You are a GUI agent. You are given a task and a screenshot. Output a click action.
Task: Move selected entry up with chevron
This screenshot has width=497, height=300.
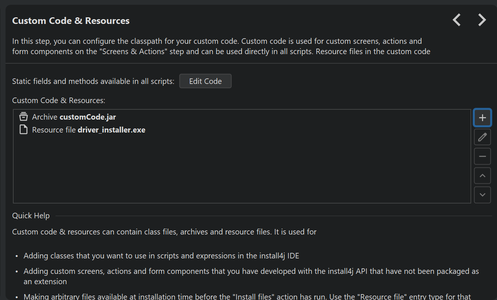[x=482, y=176]
